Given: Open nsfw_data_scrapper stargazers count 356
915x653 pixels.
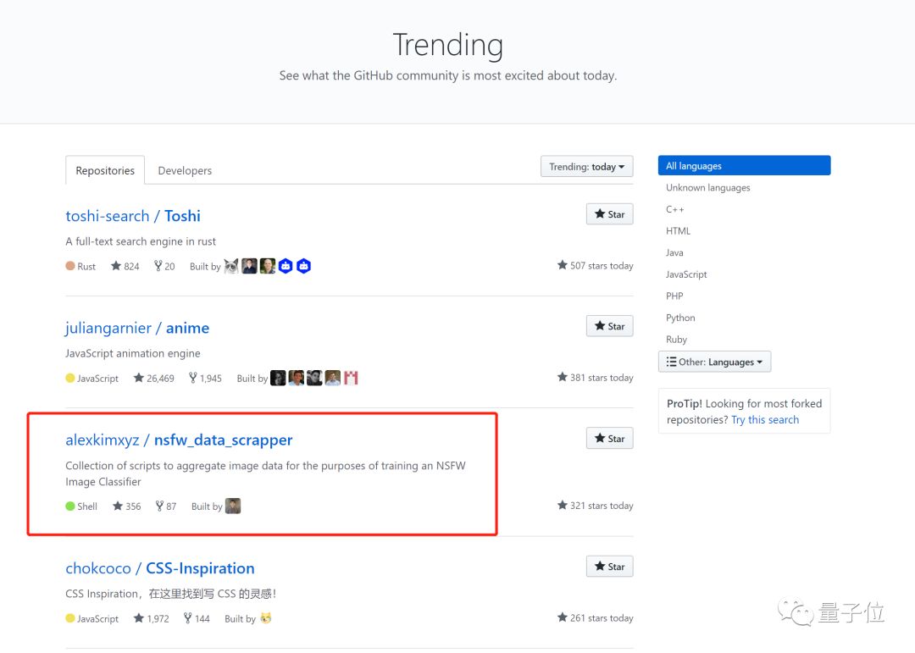Looking at the screenshot, I should (126, 506).
